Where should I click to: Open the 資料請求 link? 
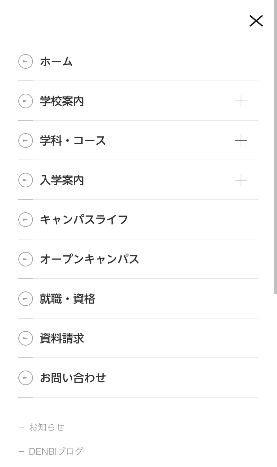pos(62,338)
